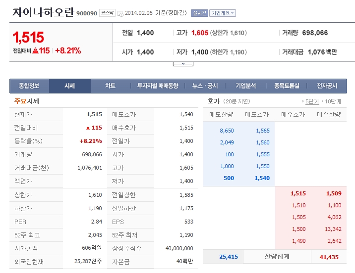355x273 pixels.
Task: Click the 상장주식수 value 40,000,000
Action: pyautogui.click(x=179, y=248)
